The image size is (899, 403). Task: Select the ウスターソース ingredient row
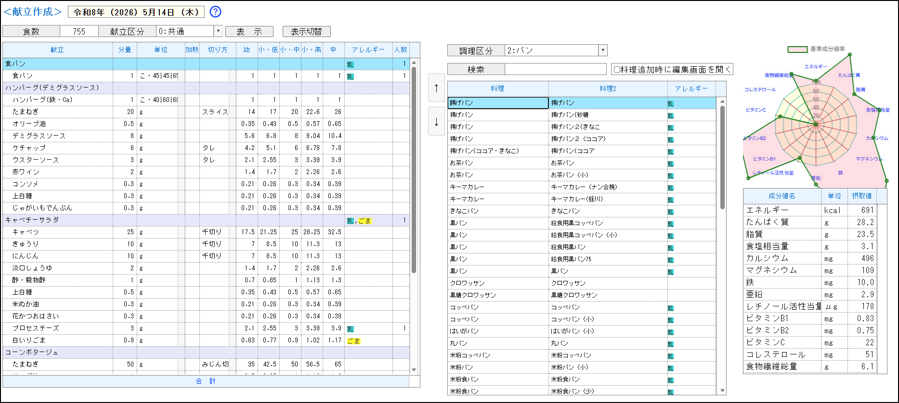(206, 160)
